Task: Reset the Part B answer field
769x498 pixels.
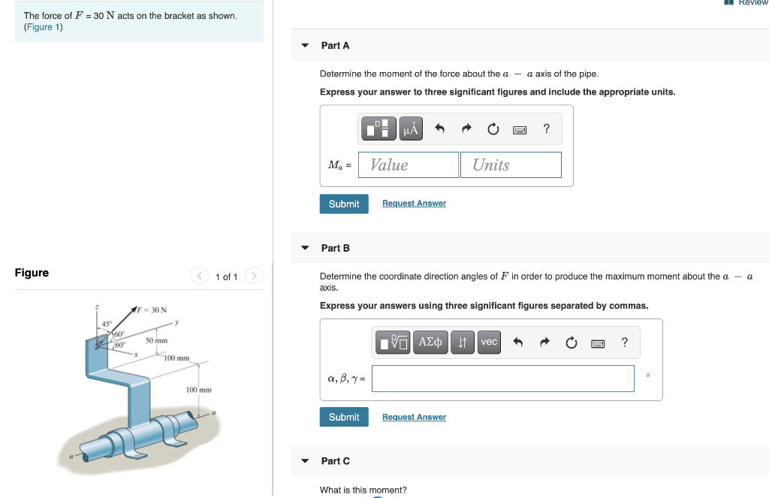Action: (571, 342)
